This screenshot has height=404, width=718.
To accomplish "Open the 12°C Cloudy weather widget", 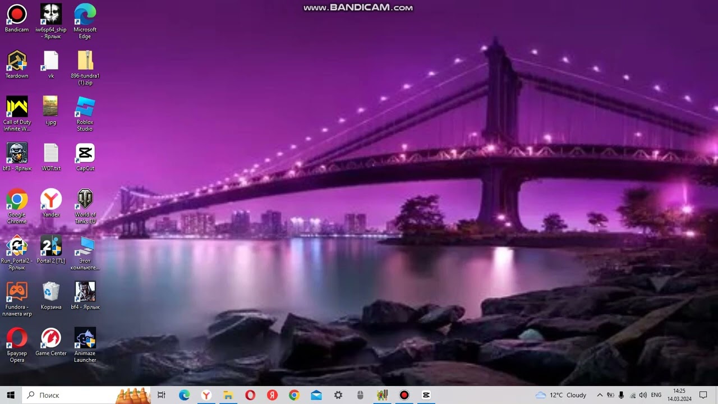I will coord(561,395).
